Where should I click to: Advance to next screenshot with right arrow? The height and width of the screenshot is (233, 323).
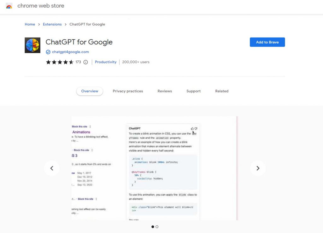258,168
